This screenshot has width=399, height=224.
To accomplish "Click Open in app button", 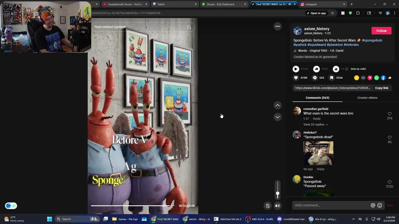I will point(316,13).
